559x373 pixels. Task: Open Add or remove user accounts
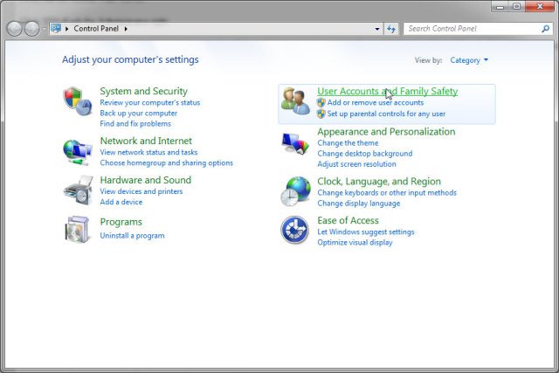coord(376,103)
